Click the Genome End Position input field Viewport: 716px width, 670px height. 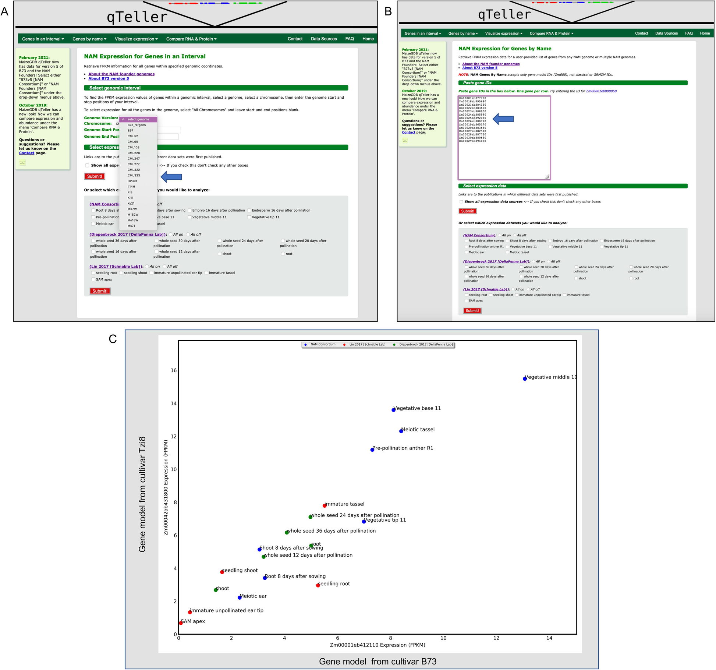[168, 137]
